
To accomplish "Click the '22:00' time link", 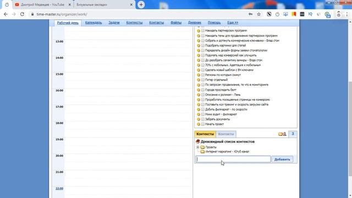I will click(x=59, y=188).
